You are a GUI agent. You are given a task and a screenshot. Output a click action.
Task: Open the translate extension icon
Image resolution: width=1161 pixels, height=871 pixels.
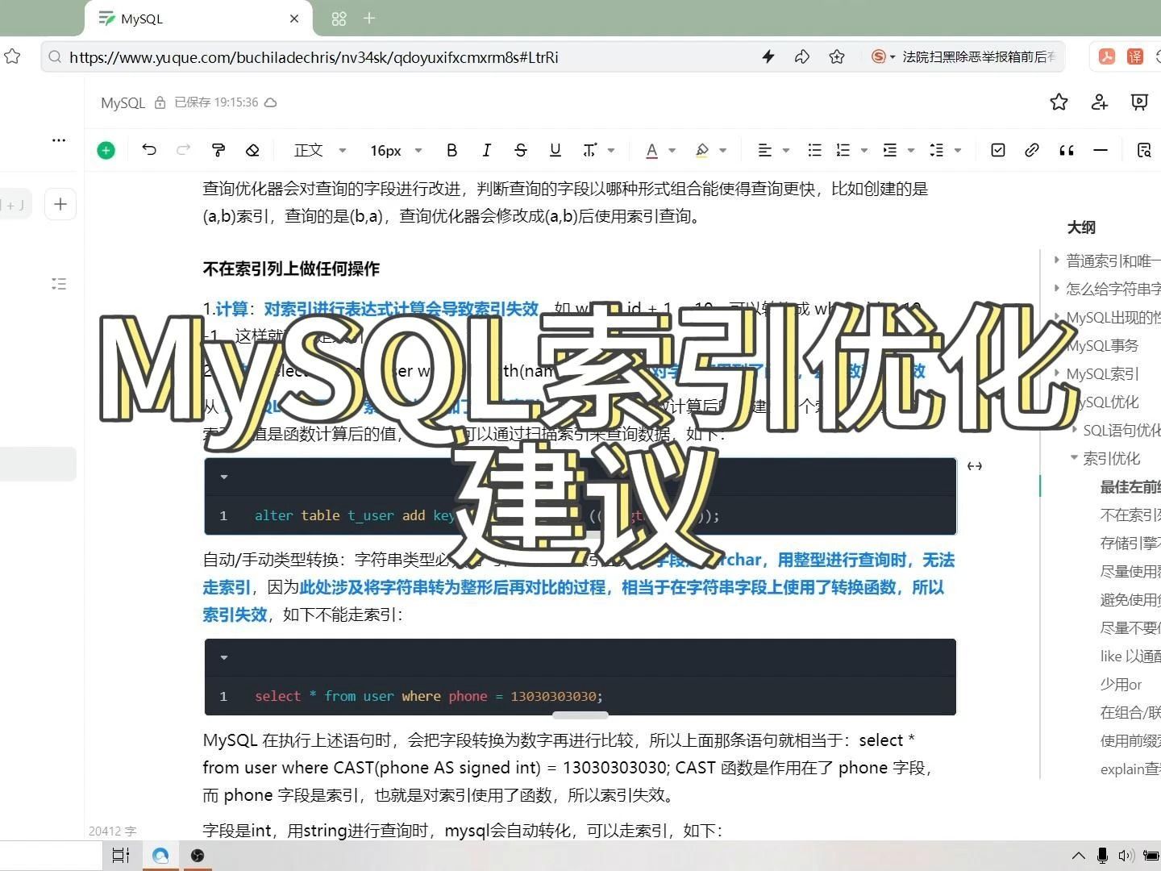click(1135, 56)
